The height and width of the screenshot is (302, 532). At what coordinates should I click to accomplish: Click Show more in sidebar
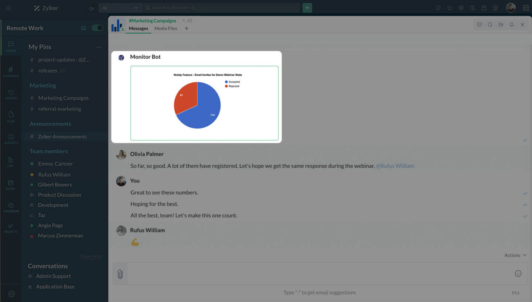point(91,256)
